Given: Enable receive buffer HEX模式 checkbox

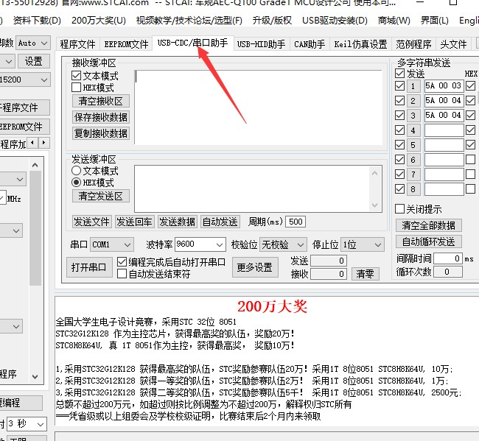Looking at the screenshot, I should [76, 88].
